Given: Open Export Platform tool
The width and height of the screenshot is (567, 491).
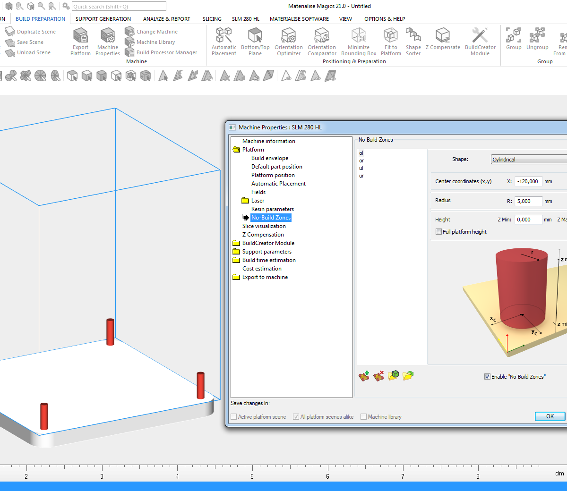Looking at the screenshot, I should tap(80, 42).
